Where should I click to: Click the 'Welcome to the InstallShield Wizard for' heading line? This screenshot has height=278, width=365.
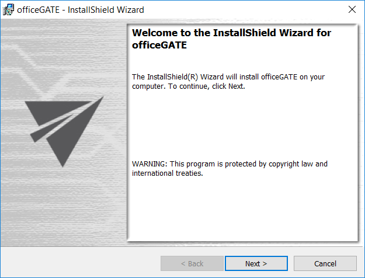[x=232, y=33]
